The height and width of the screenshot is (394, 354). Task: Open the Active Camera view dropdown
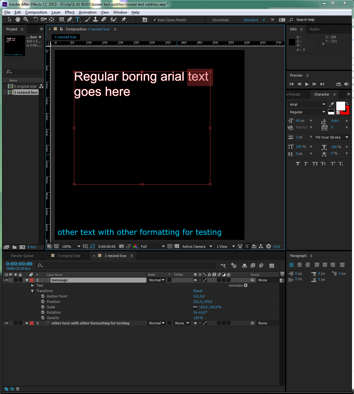tap(197, 247)
